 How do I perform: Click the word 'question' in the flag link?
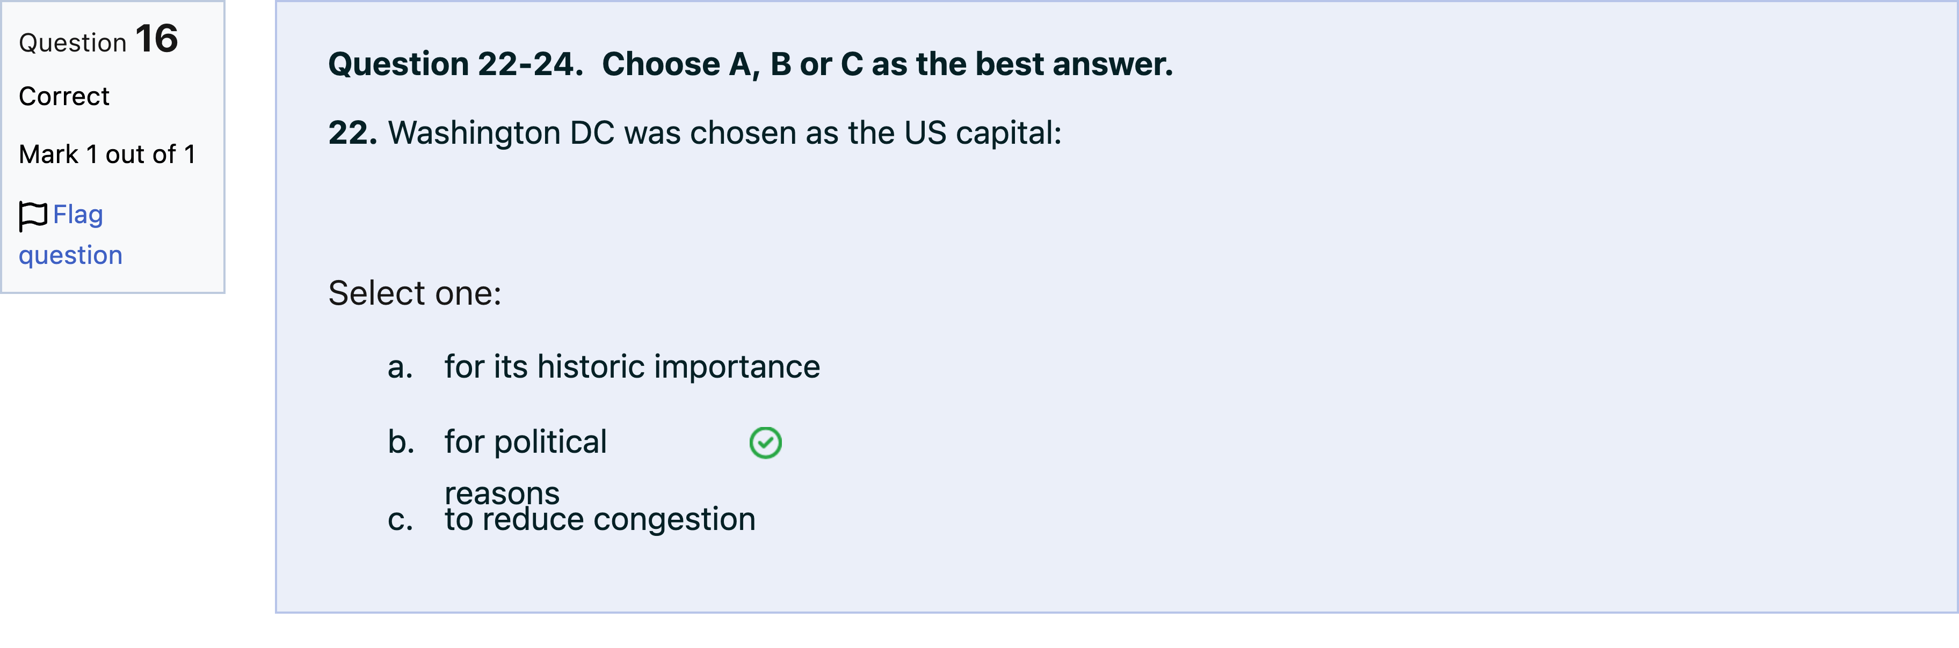pyautogui.click(x=71, y=256)
